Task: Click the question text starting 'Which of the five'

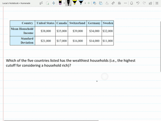Action: tap(70, 63)
